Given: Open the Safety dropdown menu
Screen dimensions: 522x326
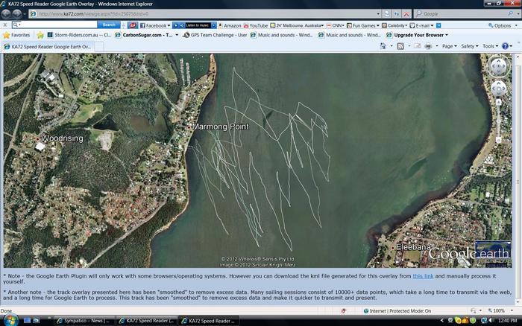Looking at the screenshot, I should tap(469, 46).
